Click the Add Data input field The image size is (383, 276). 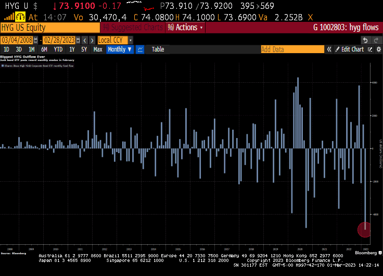(x=291, y=49)
